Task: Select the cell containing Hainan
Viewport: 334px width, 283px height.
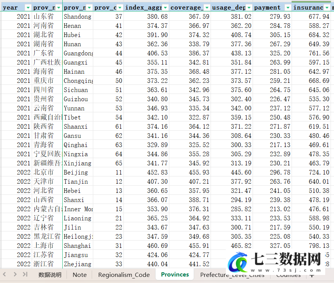Action: click(78, 71)
